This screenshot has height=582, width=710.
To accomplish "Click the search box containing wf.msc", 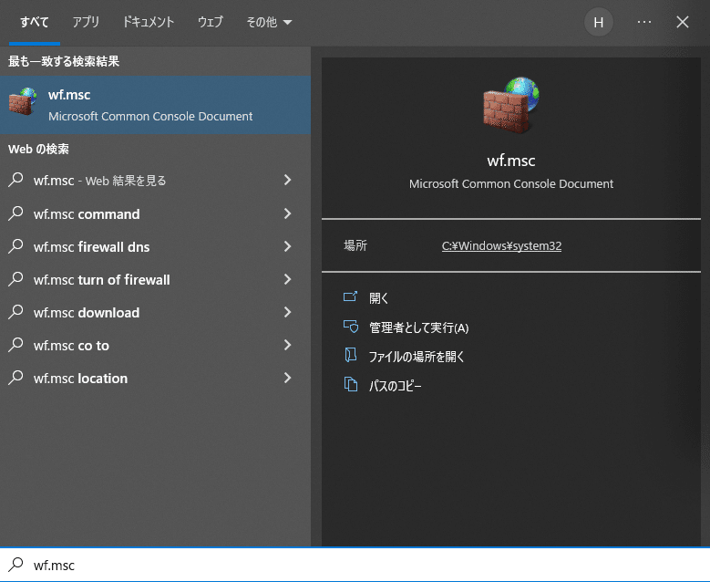I will [355, 565].
